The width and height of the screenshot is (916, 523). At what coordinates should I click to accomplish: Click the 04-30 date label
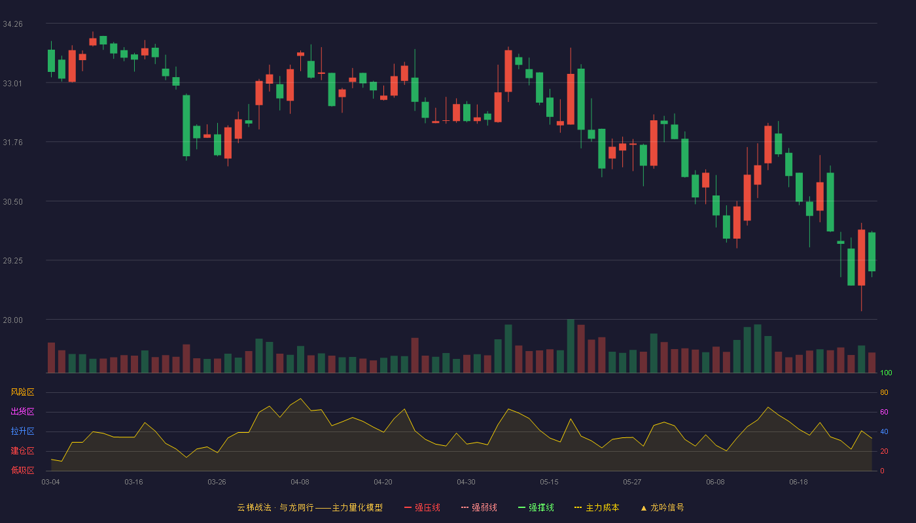(x=466, y=482)
